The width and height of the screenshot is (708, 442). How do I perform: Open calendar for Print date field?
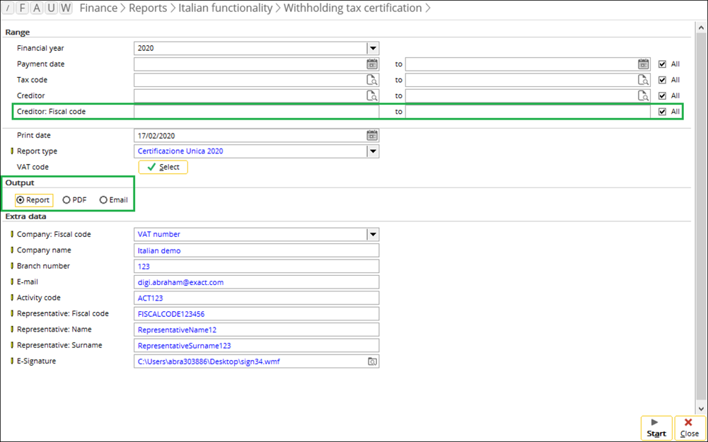[372, 136]
